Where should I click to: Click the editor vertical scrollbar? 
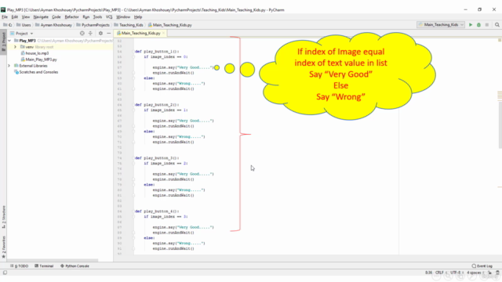pos(500,125)
